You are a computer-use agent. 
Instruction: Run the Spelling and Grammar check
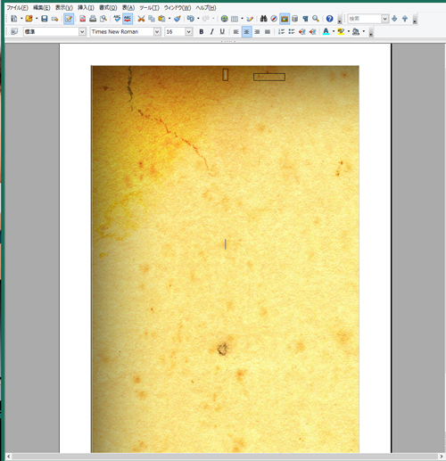point(117,19)
